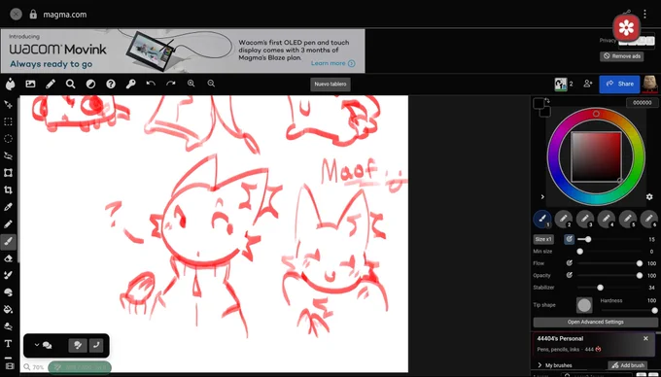Select brush slot 2
Image resolution: width=661 pixels, height=377 pixels.
pyautogui.click(x=564, y=219)
